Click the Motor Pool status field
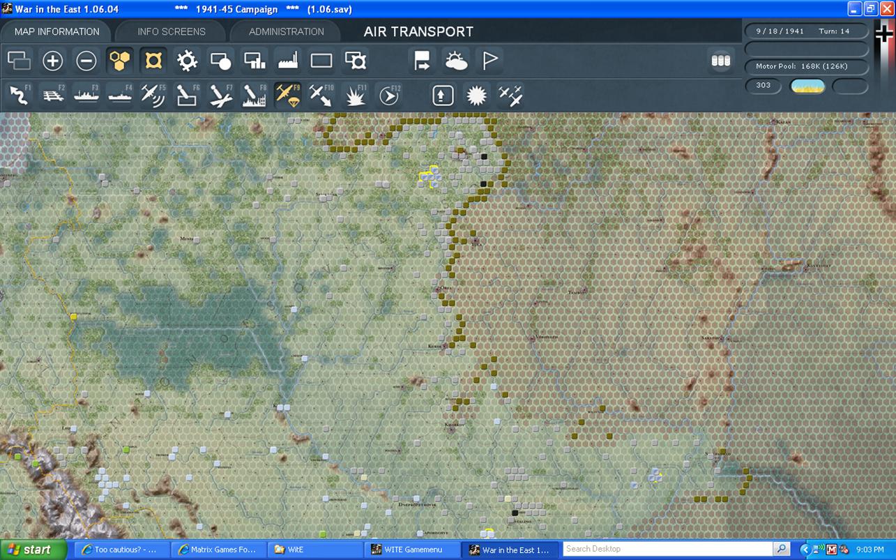Viewport: 896px width, 560px height. tap(807, 66)
